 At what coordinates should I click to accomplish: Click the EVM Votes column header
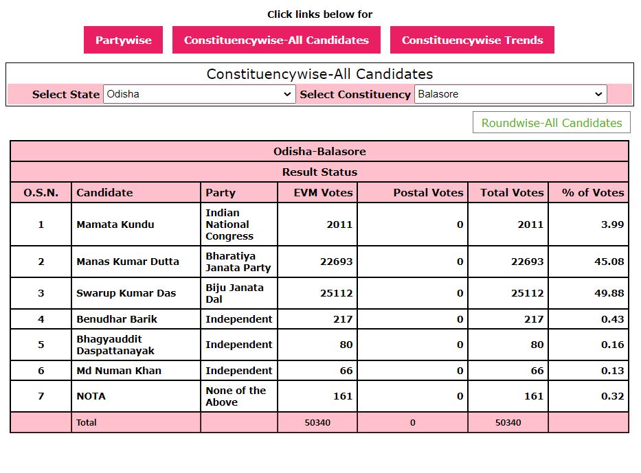[x=323, y=193]
